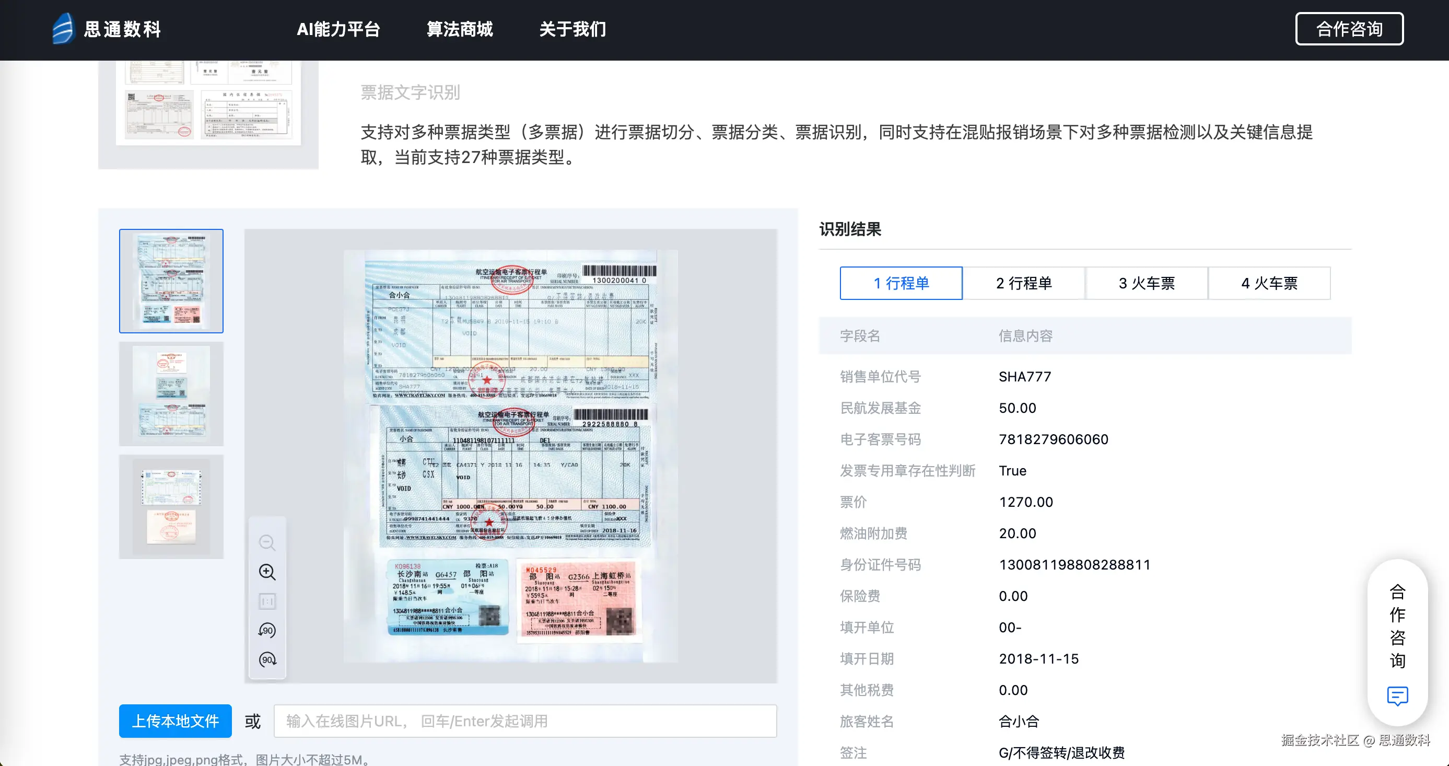Open the 算法商城 menu item
This screenshot has height=766, width=1449.
coord(460,29)
